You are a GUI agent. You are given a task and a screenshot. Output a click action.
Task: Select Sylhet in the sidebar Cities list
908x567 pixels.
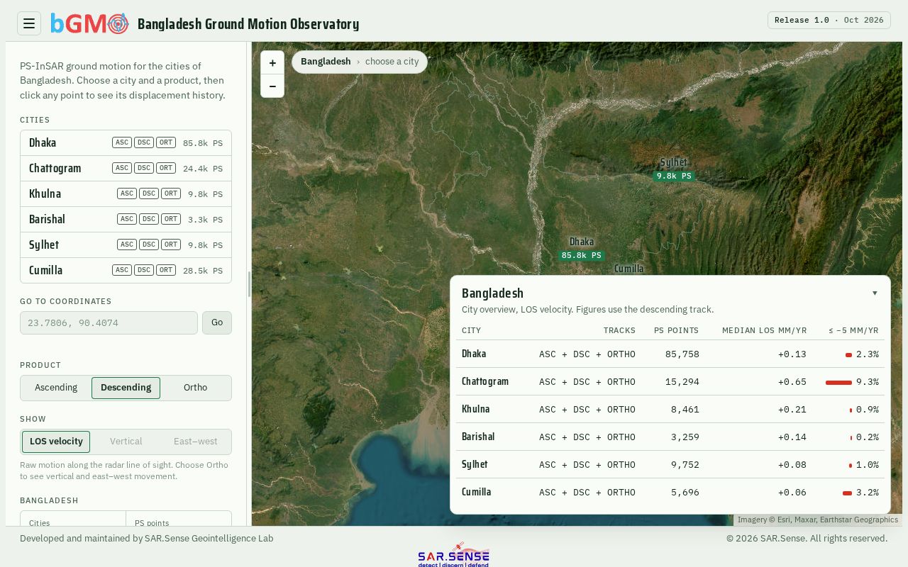(126, 245)
